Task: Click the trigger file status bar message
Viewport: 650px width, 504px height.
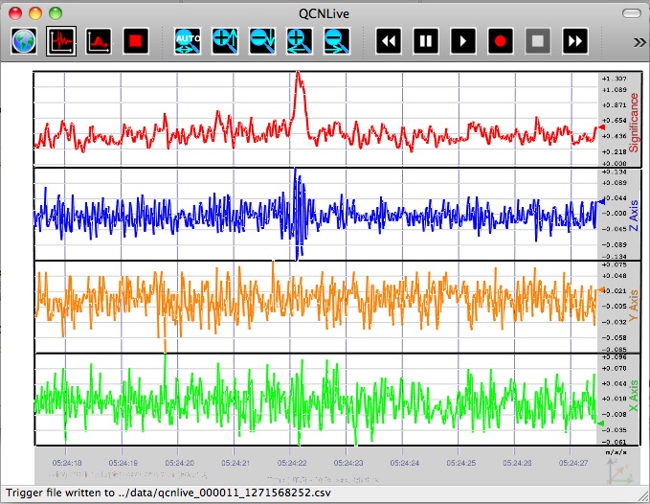Action: [168, 493]
